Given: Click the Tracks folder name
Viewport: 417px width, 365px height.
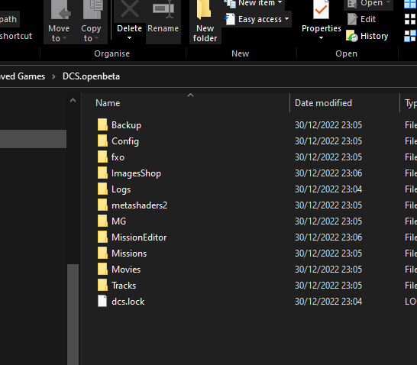Looking at the screenshot, I should click(124, 286).
